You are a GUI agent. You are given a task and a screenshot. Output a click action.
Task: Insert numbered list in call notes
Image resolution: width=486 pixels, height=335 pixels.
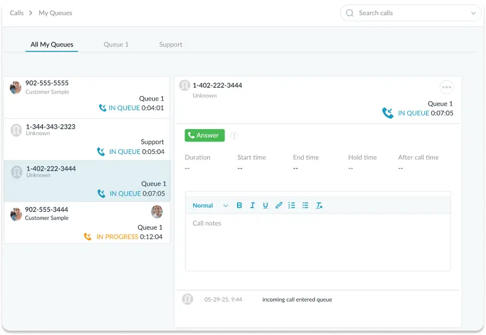click(x=292, y=205)
